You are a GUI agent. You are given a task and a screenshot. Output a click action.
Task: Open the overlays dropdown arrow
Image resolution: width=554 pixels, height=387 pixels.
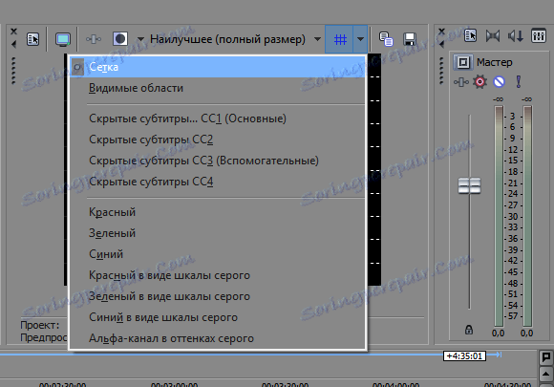point(360,39)
